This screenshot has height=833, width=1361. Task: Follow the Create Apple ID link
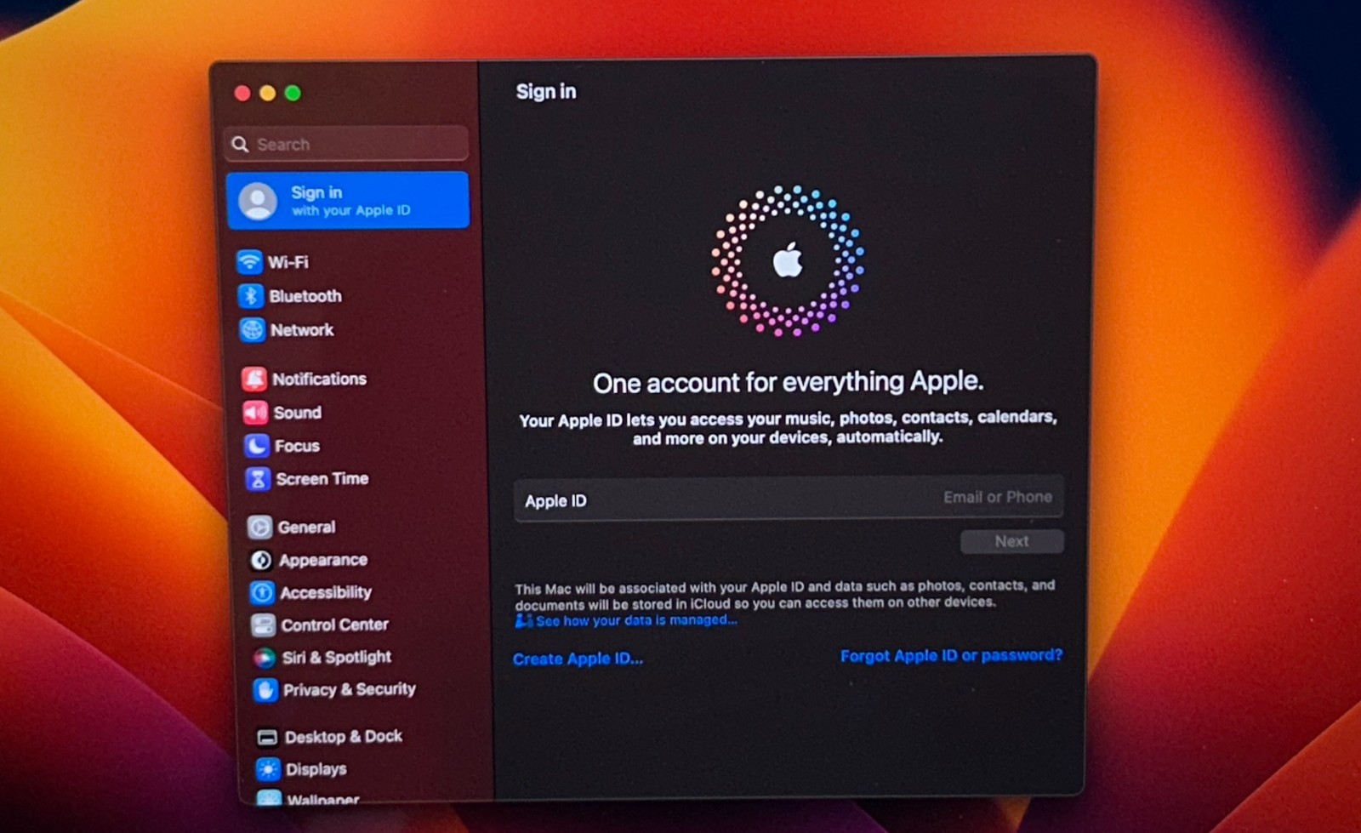(x=578, y=659)
